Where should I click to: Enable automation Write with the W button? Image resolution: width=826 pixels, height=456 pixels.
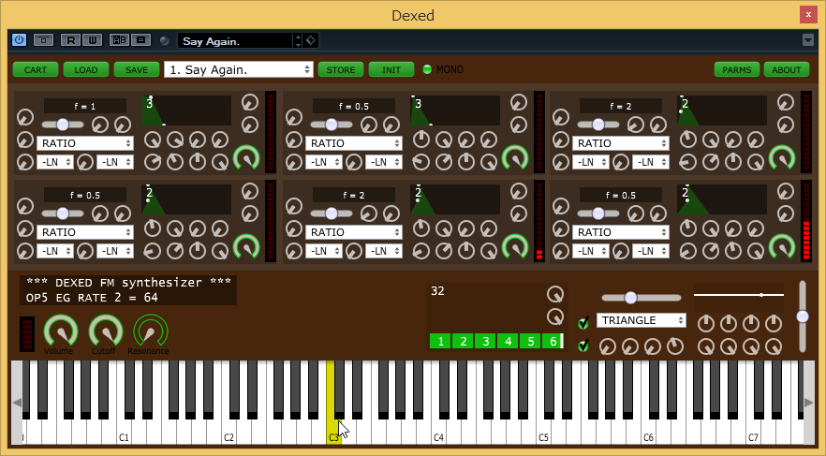coord(92,40)
